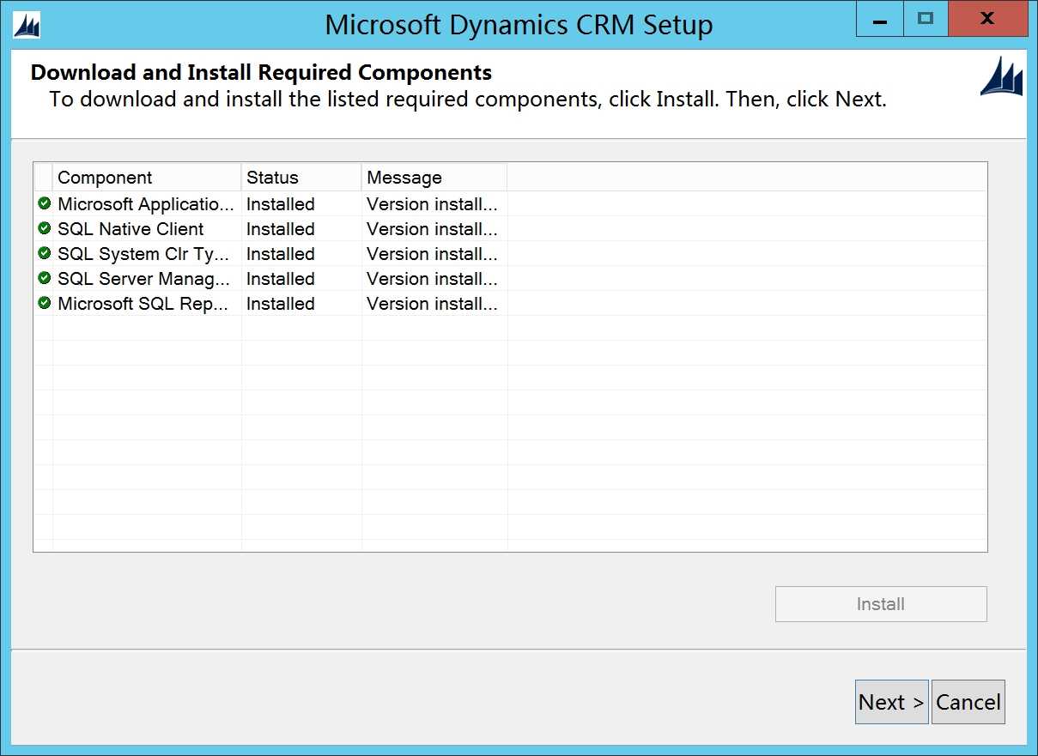Click the Next > button
The width and height of the screenshot is (1038, 756).
pyautogui.click(x=891, y=702)
